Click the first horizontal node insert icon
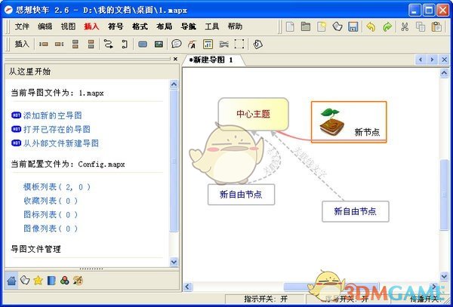The image size is (453, 307). point(44,45)
